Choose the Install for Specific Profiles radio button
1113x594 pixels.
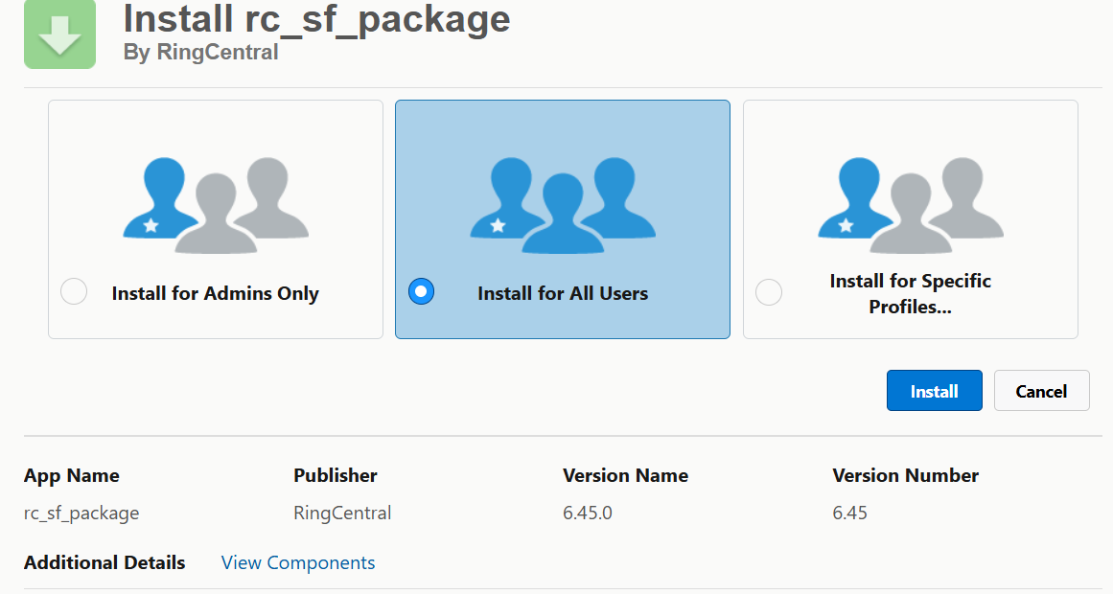[768, 292]
